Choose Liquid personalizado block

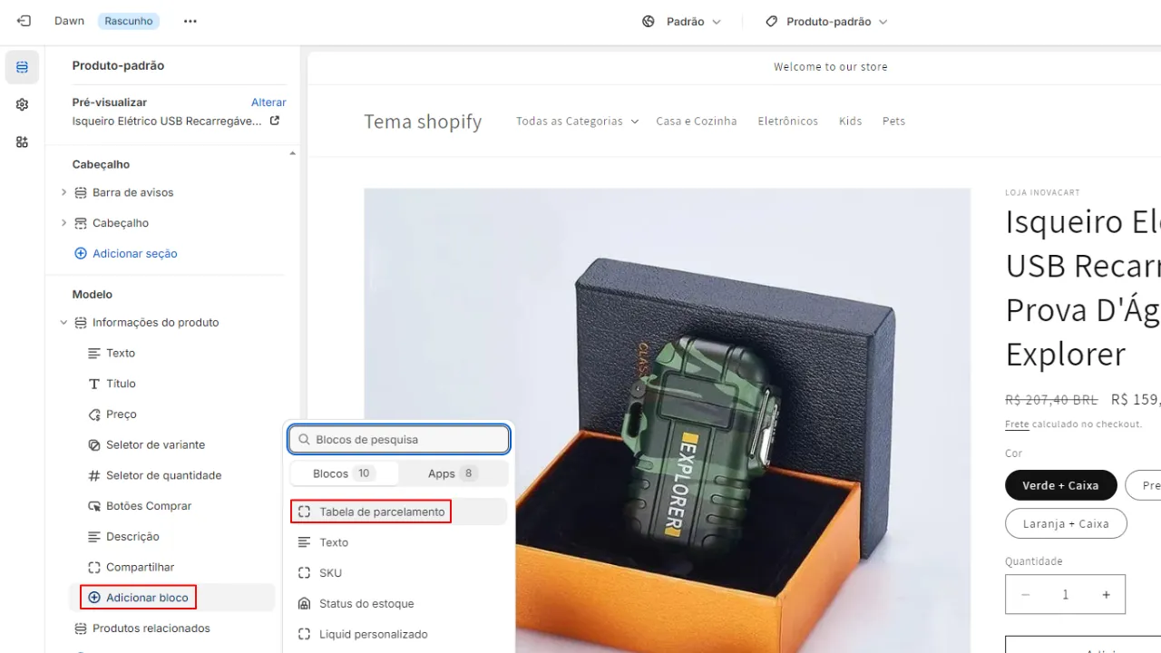[x=398, y=634]
